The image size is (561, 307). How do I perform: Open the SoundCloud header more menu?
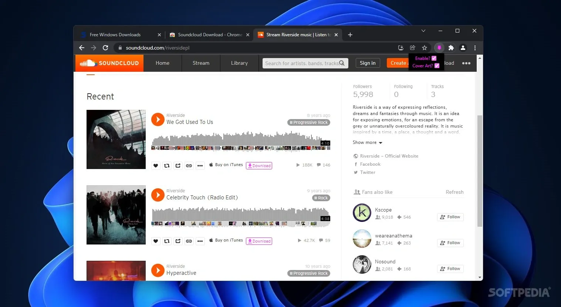(466, 63)
